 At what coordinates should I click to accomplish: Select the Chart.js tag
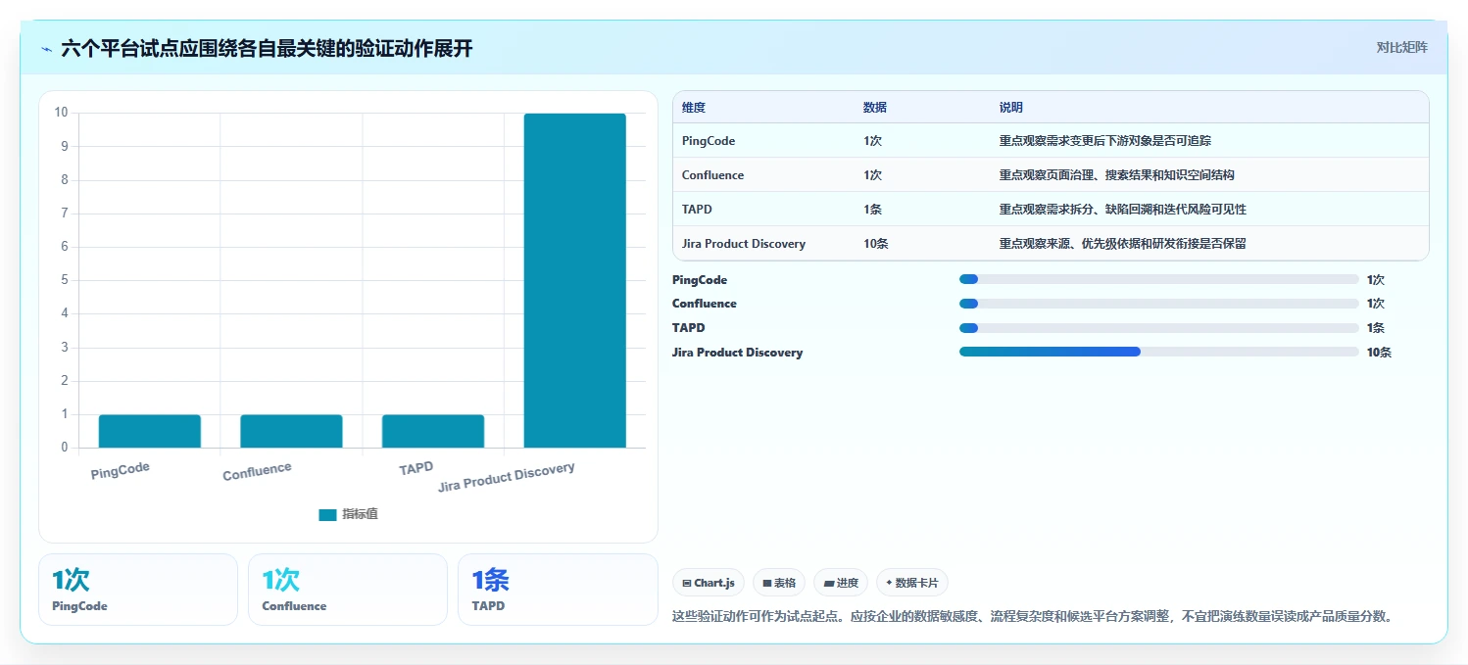710,583
